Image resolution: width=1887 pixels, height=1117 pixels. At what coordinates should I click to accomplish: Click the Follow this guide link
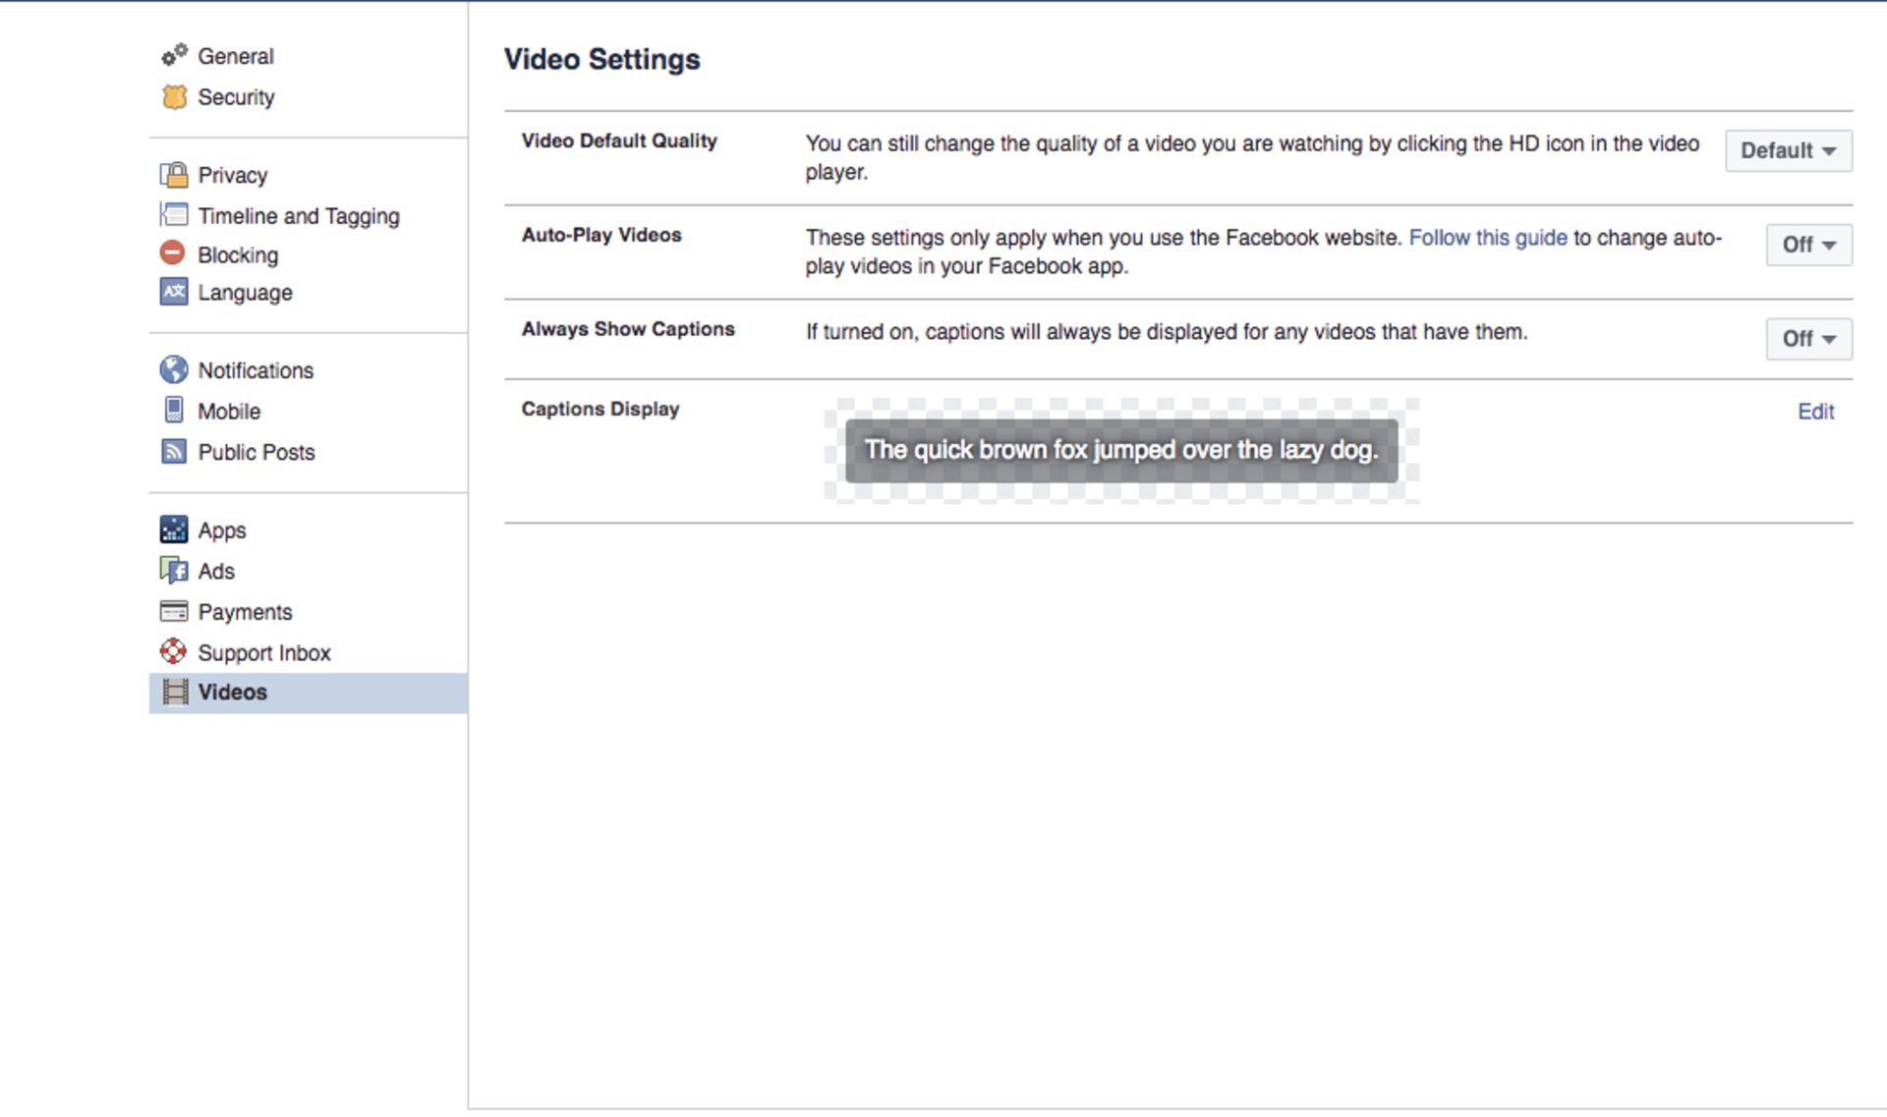[1487, 238]
